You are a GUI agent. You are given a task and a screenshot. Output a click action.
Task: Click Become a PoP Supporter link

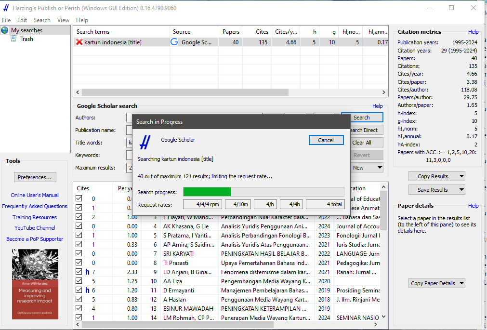(x=35, y=239)
